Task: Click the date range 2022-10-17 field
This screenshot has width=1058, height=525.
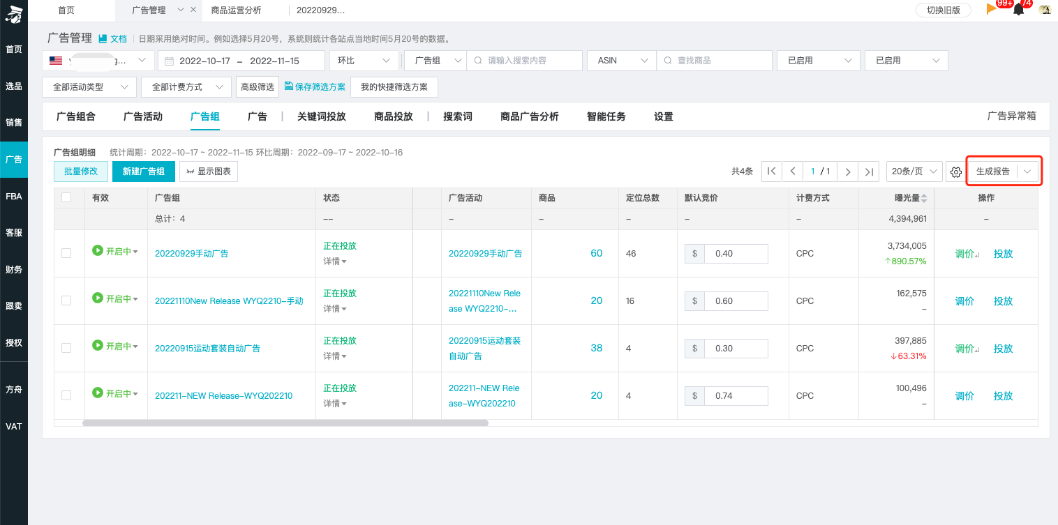Action: tap(241, 61)
